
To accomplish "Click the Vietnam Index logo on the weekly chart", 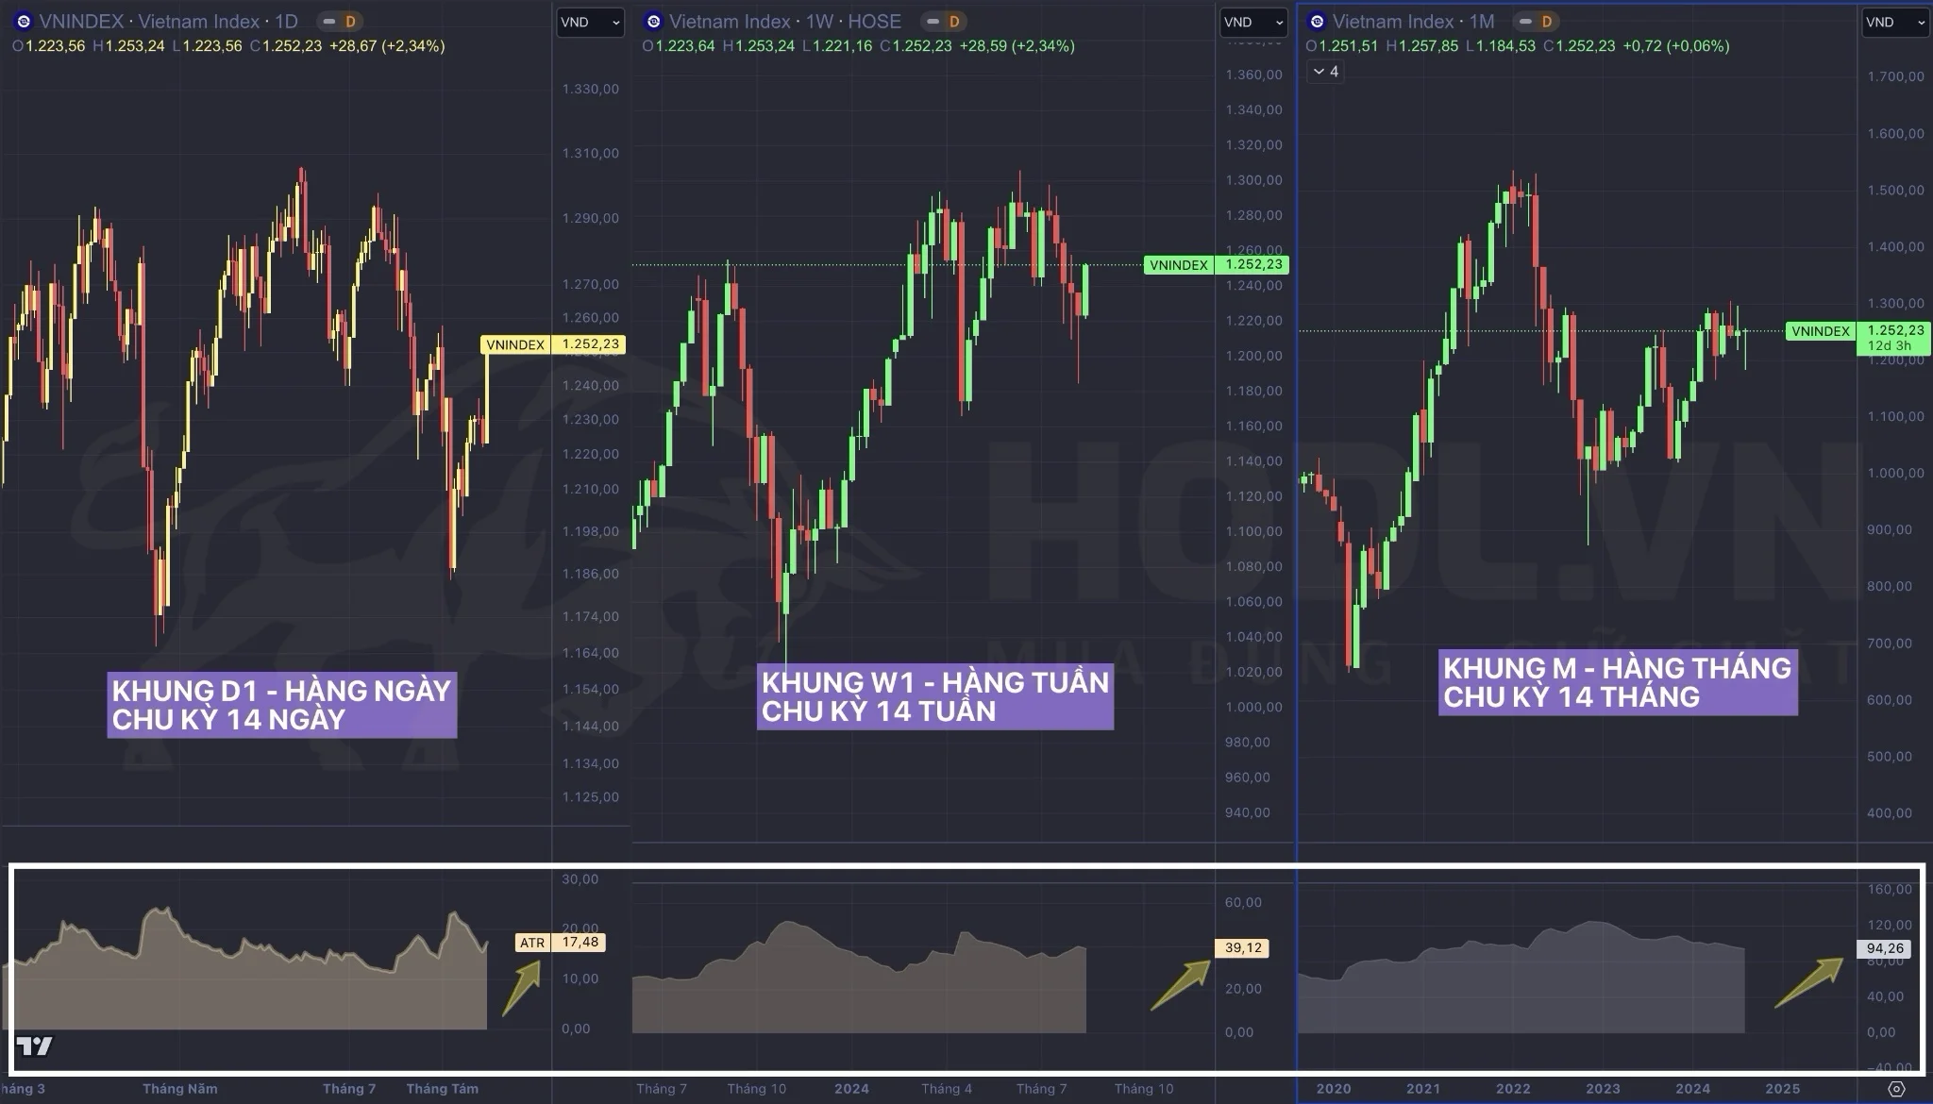I will (653, 22).
